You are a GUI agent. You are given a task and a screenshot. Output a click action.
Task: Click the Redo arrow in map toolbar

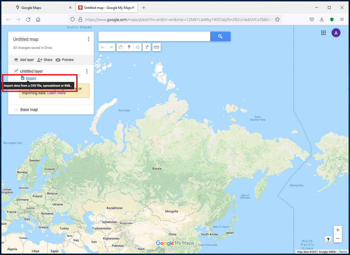(111, 47)
